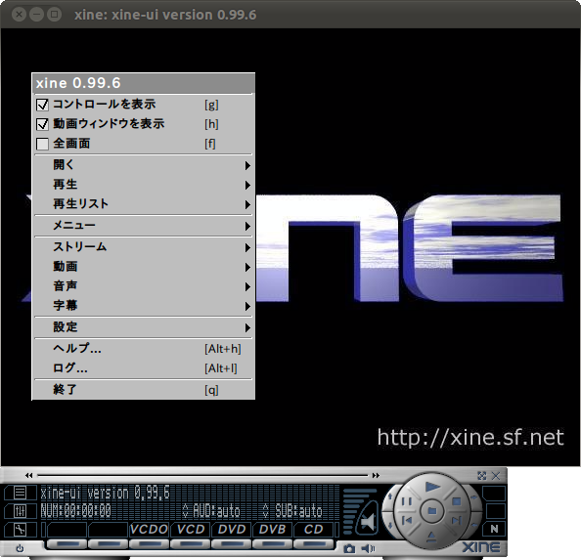The height and width of the screenshot is (560, 581).
Task: Open audio settings small speaker icon
Action: pyautogui.click(x=368, y=548)
